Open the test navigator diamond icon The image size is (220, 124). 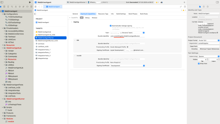(x=20, y=7)
